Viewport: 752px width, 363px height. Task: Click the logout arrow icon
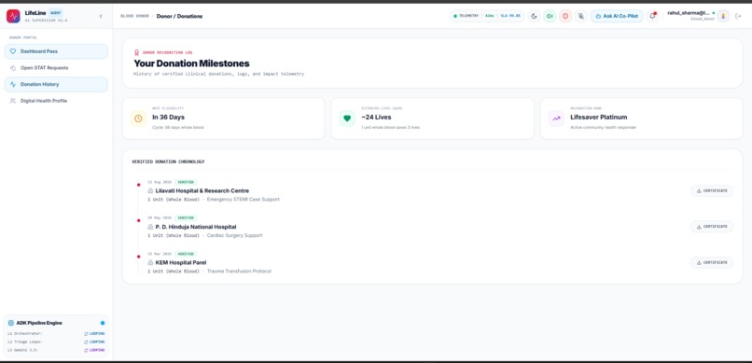(738, 16)
